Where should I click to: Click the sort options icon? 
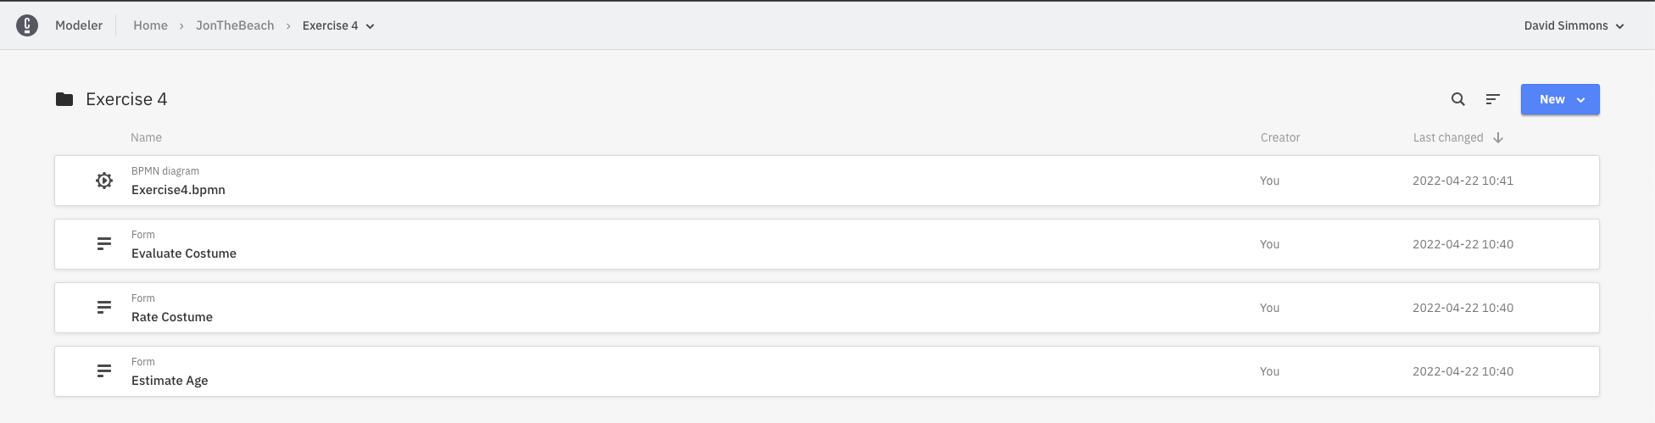click(1493, 99)
